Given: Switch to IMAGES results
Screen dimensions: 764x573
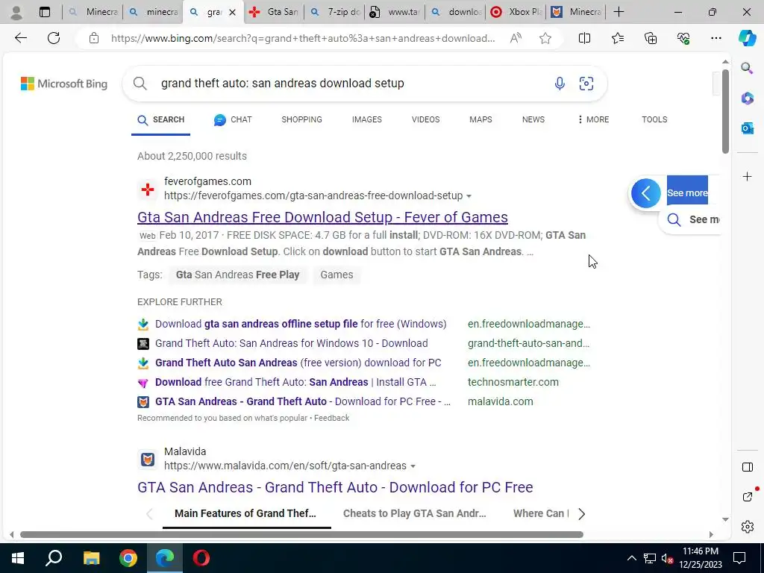Looking at the screenshot, I should pyautogui.click(x=367, y=119).
